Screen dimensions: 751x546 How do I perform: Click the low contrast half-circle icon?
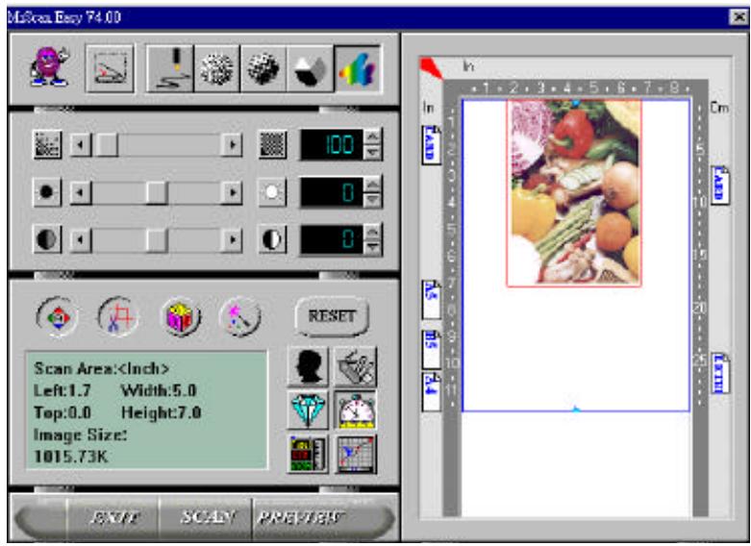click(x=47, y=238)
